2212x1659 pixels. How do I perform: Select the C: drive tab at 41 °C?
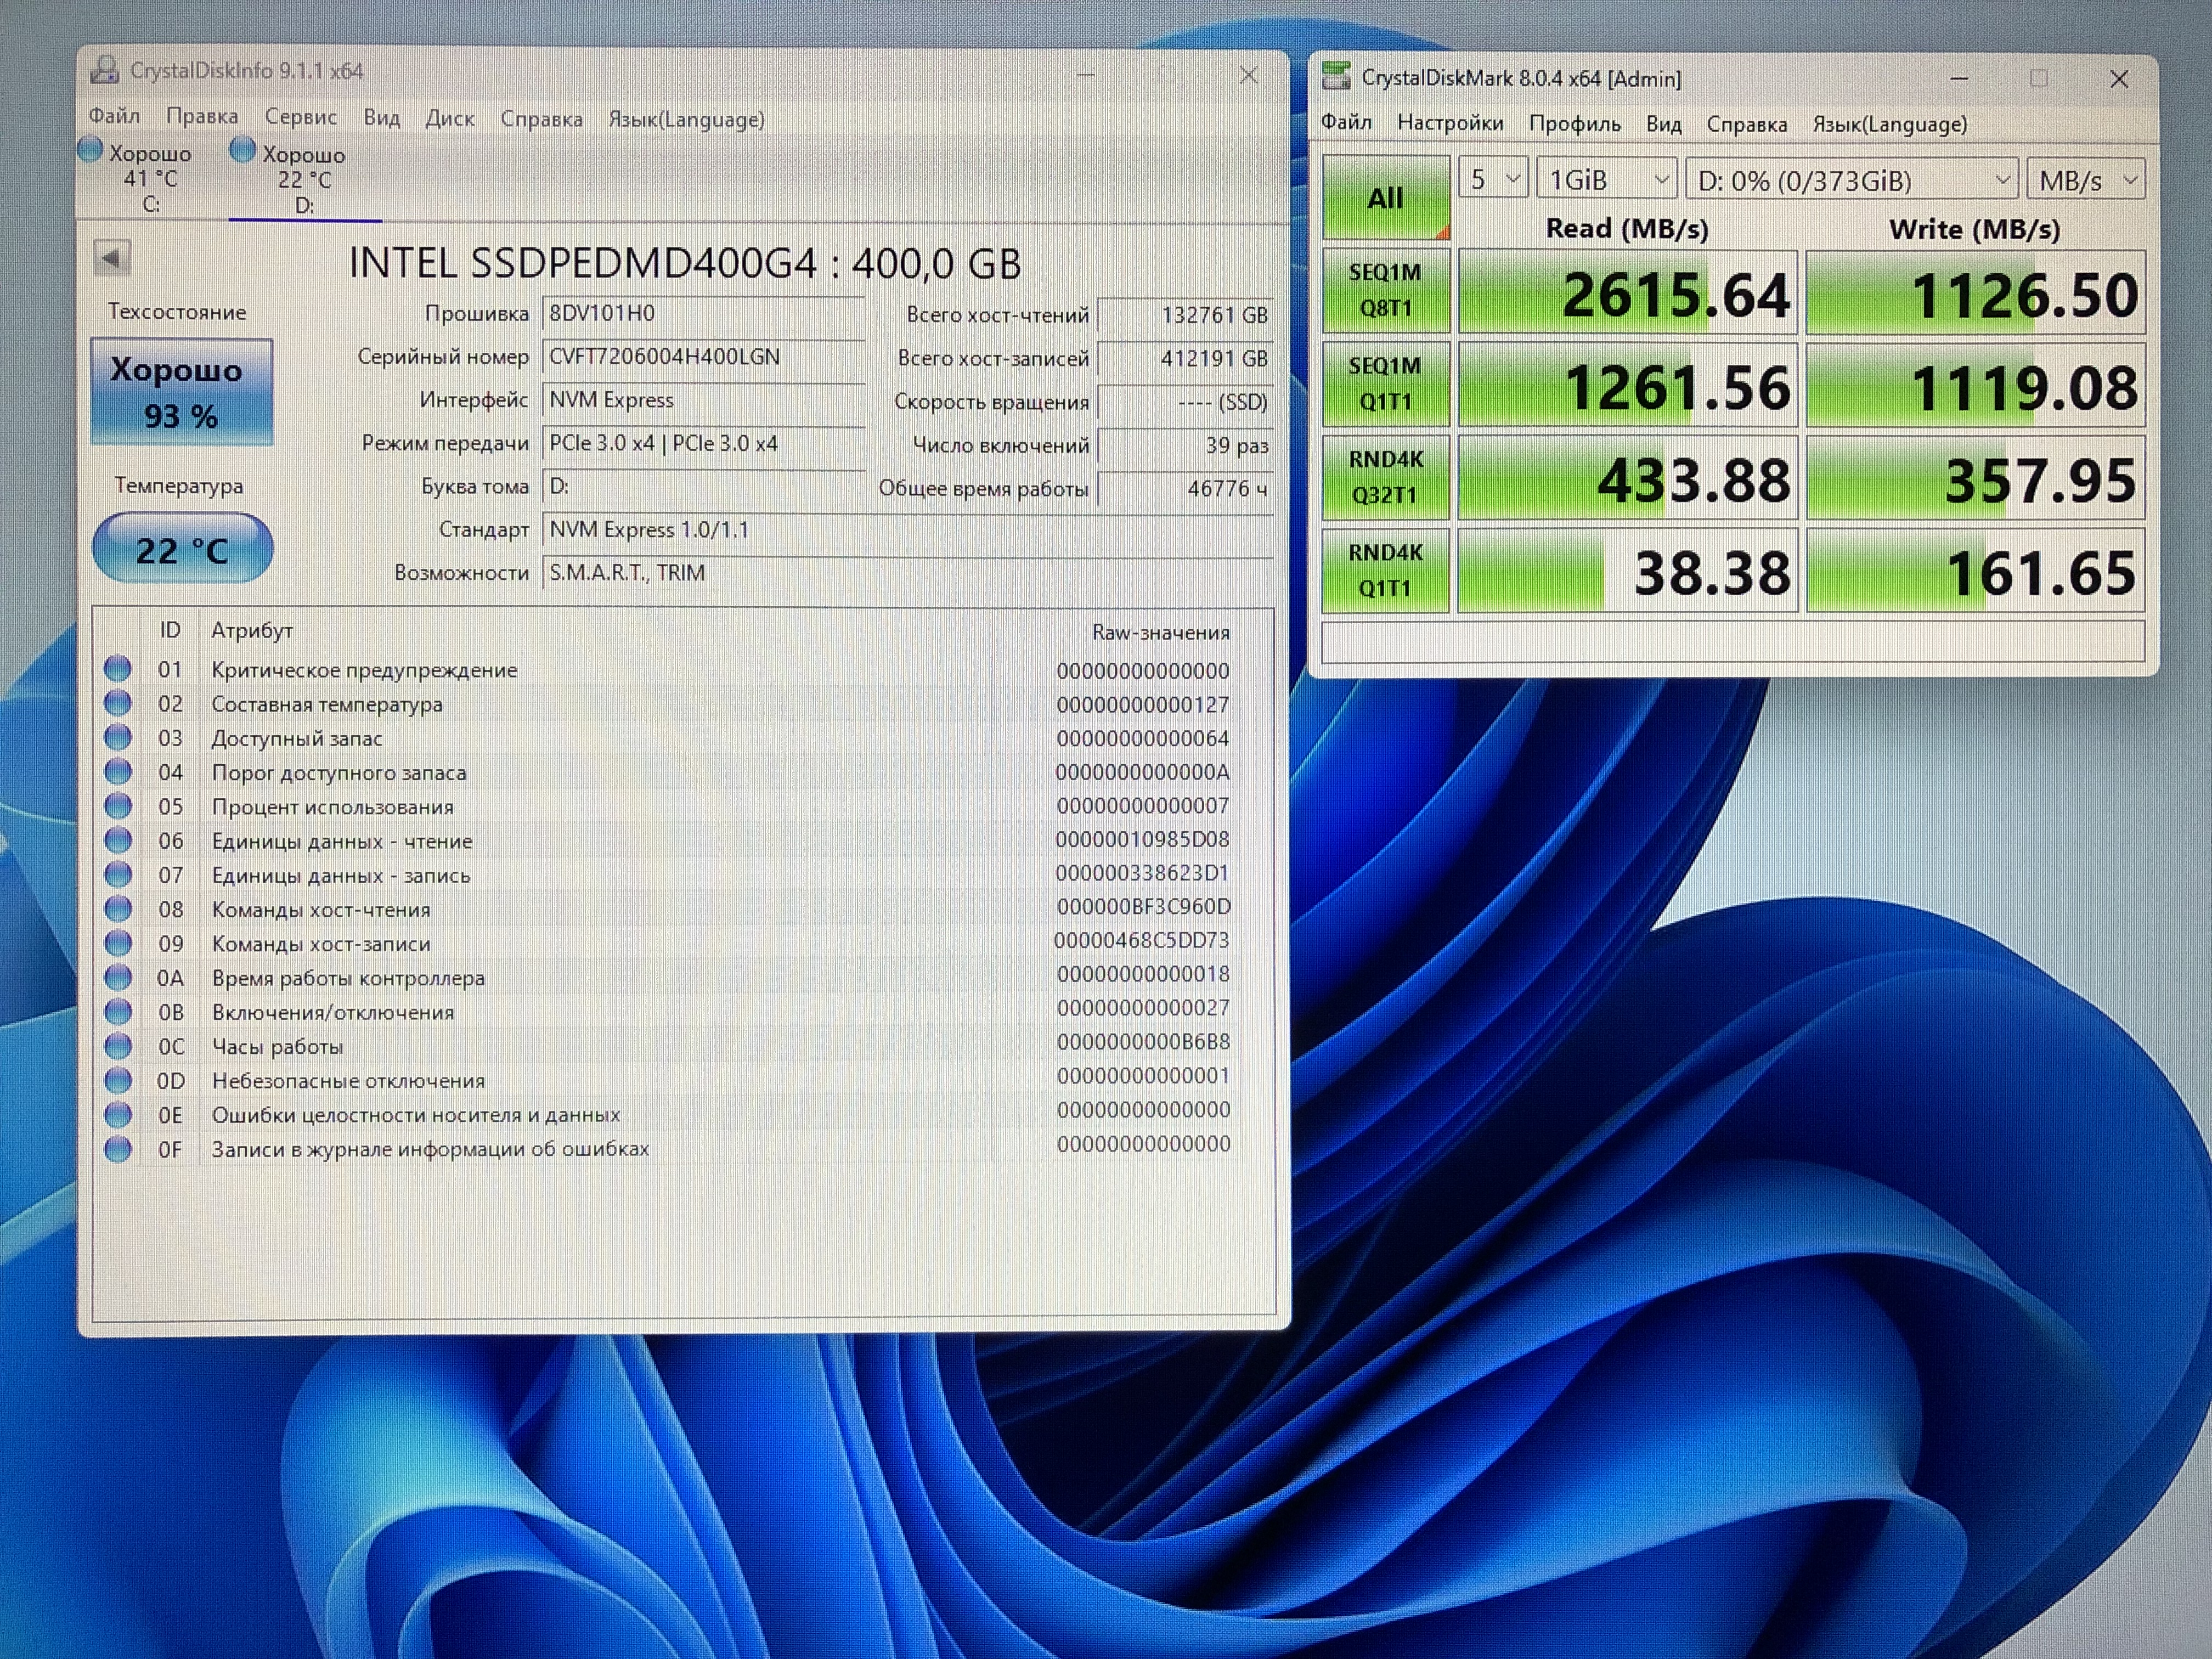tap(150, 178)
